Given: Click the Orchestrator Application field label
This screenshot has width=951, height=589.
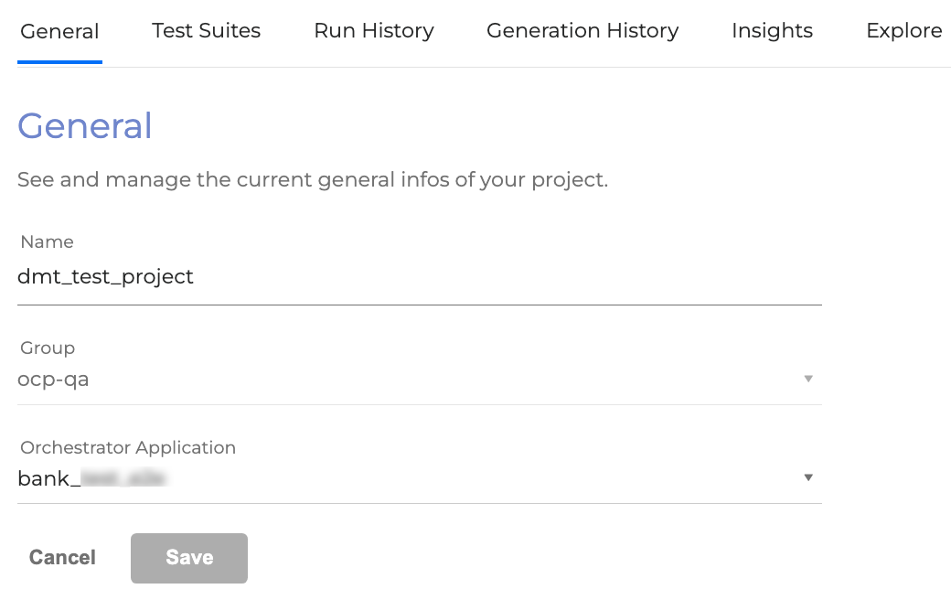Looking at the screenshot, I should (128, 448).
